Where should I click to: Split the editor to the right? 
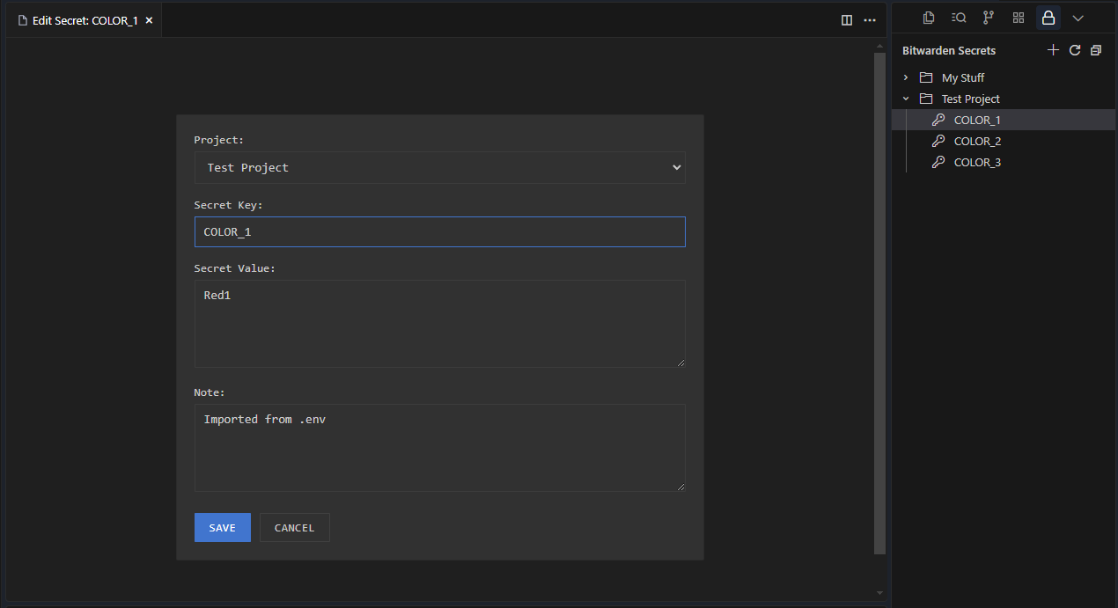pyautogui.click(x=847, y=20)
